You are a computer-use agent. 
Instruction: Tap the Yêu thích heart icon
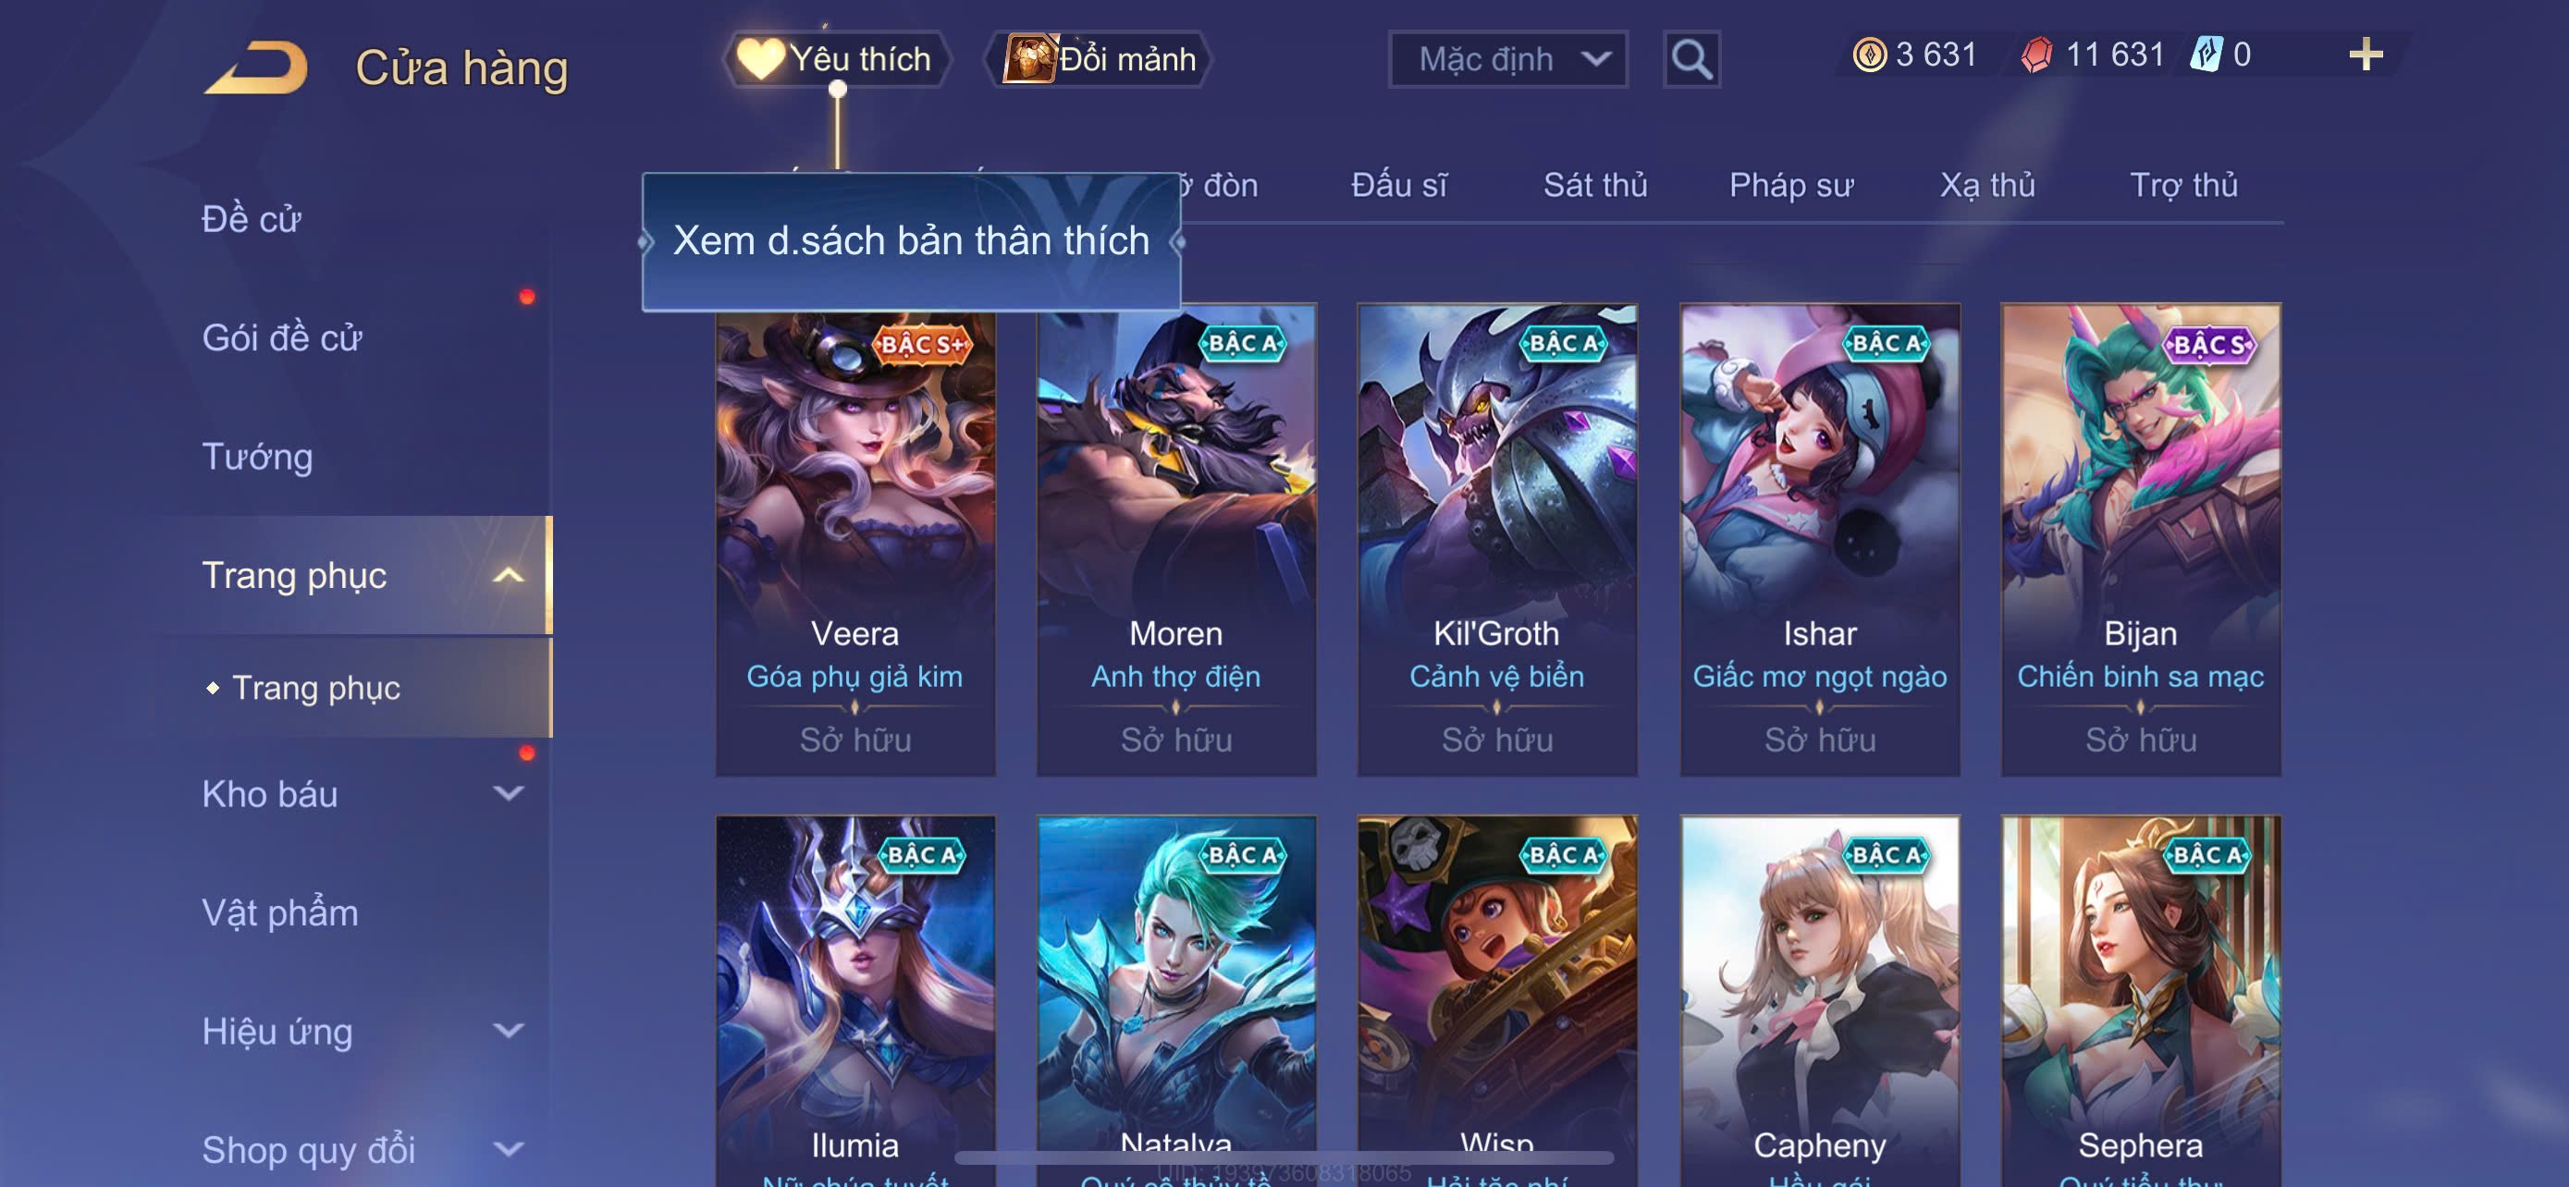coord(761,59)
